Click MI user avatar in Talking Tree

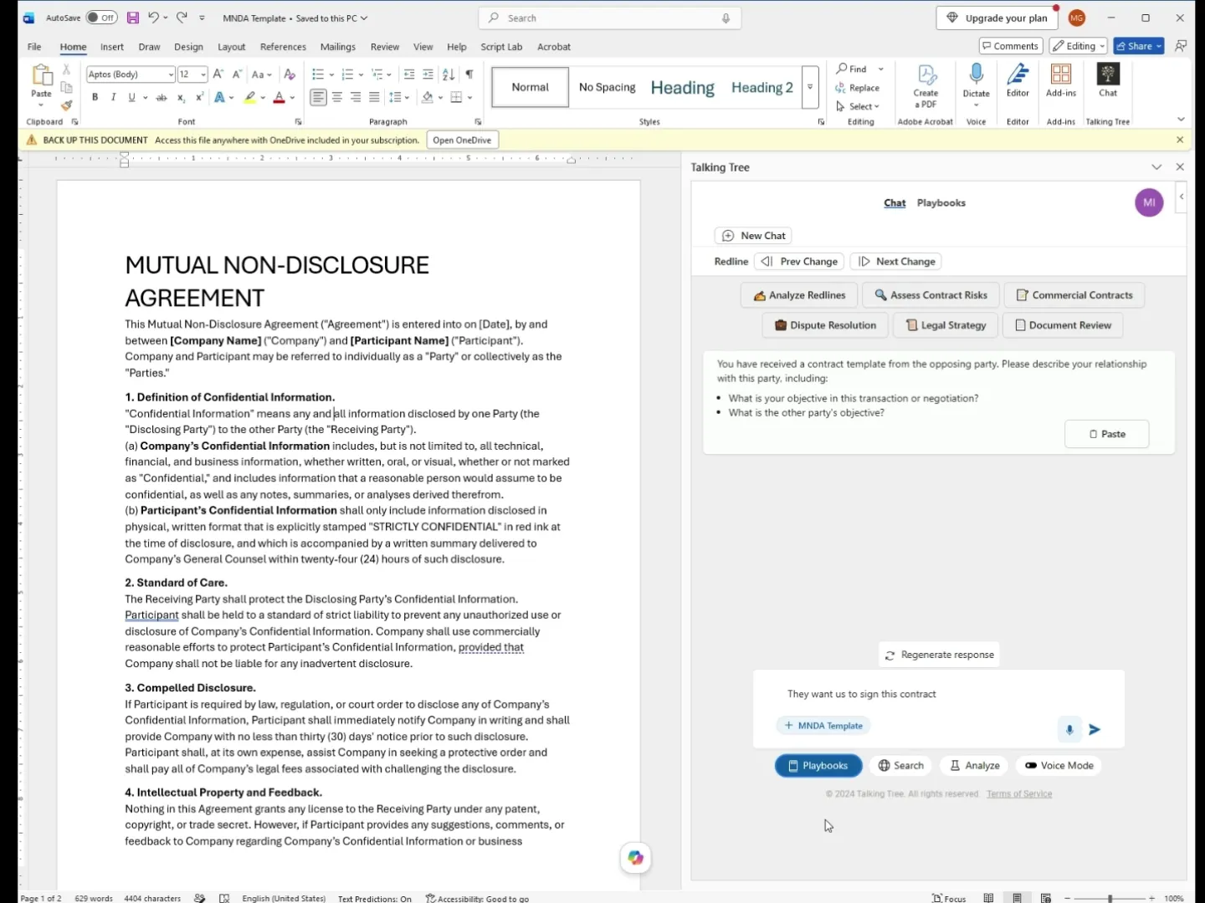click(x=1149, y=202)
